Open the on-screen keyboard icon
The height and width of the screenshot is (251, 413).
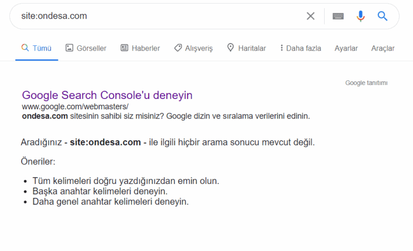338,16
